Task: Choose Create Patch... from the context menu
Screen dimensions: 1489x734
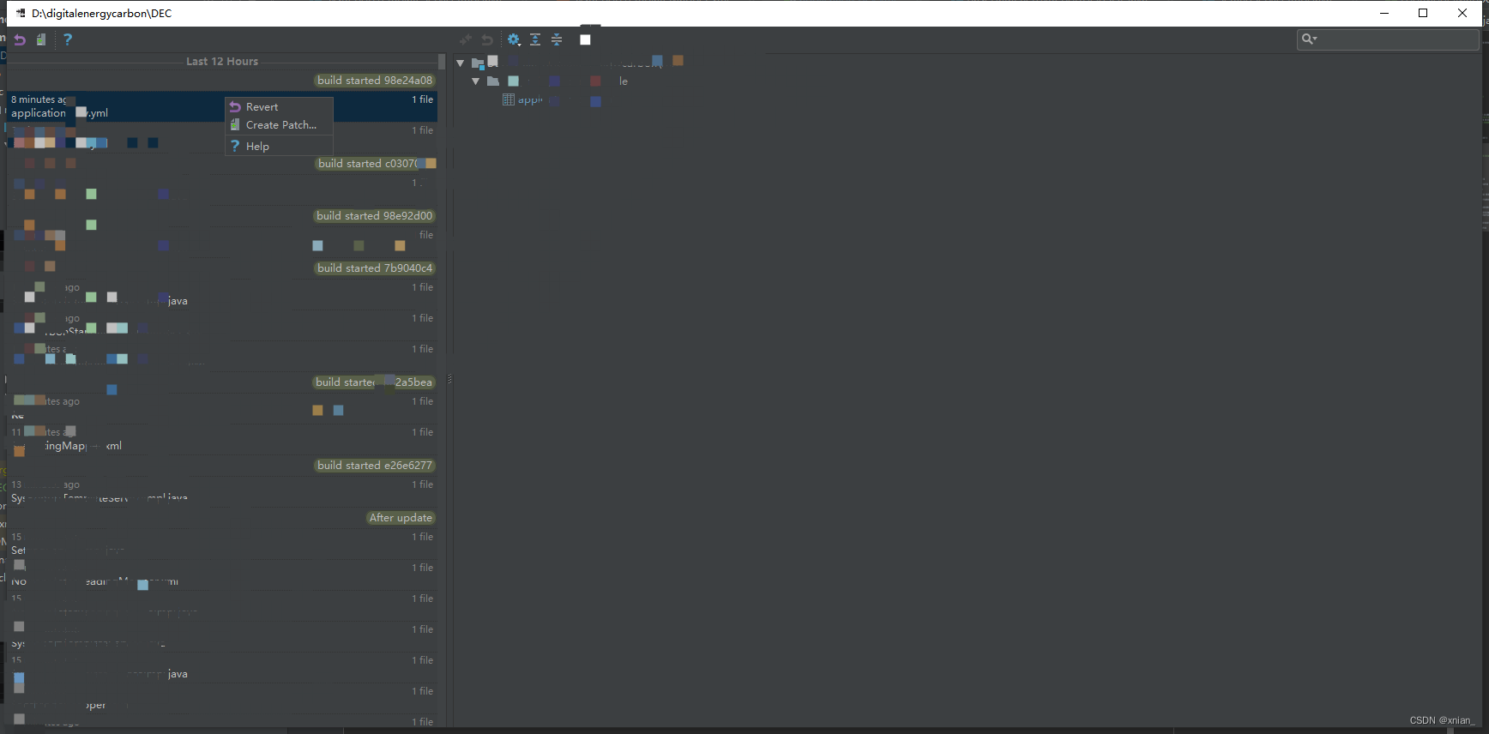Action: (x=279, y=125)
